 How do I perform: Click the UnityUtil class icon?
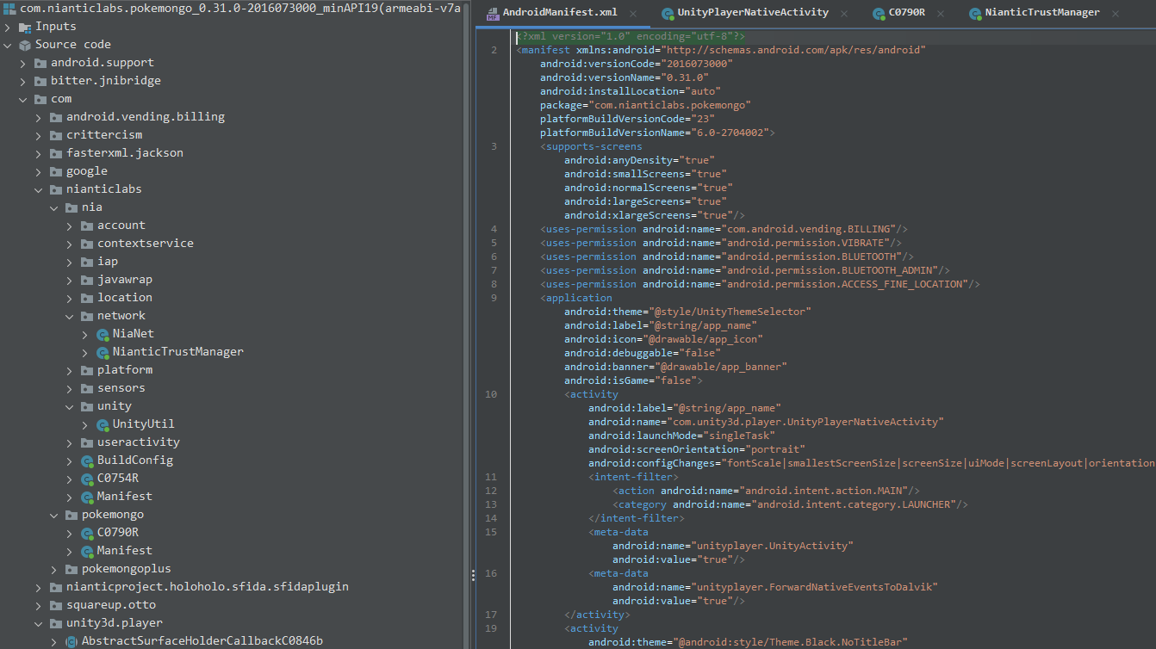click(x=103, y=424)
